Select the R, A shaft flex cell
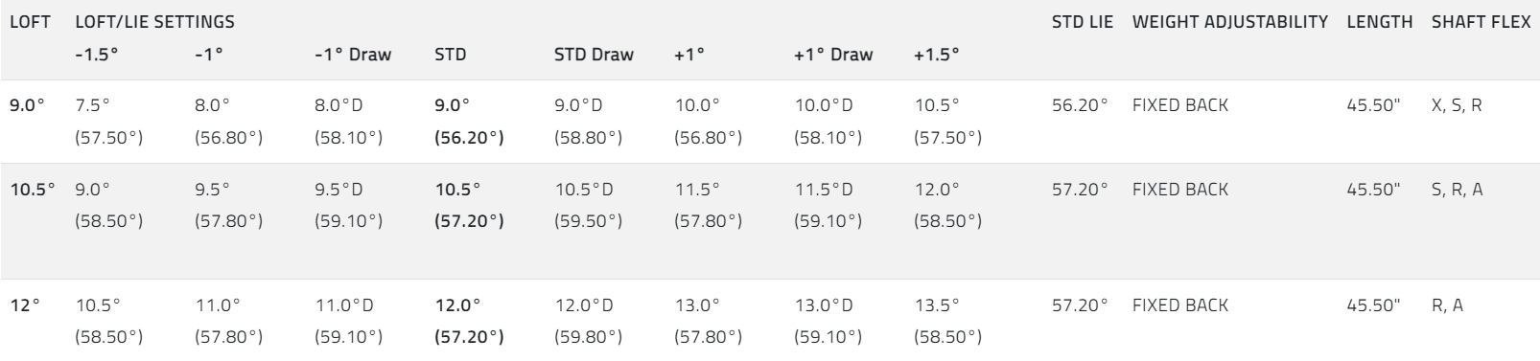 tap(1447, 305)
